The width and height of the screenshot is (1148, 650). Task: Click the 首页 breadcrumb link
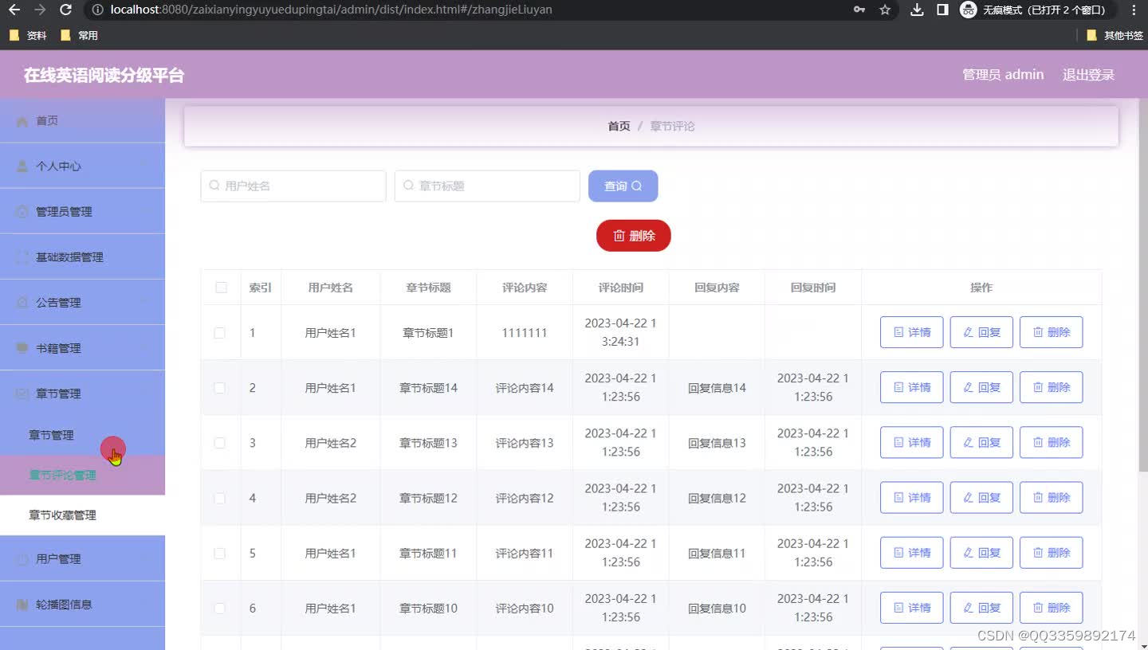pos(619,126)
